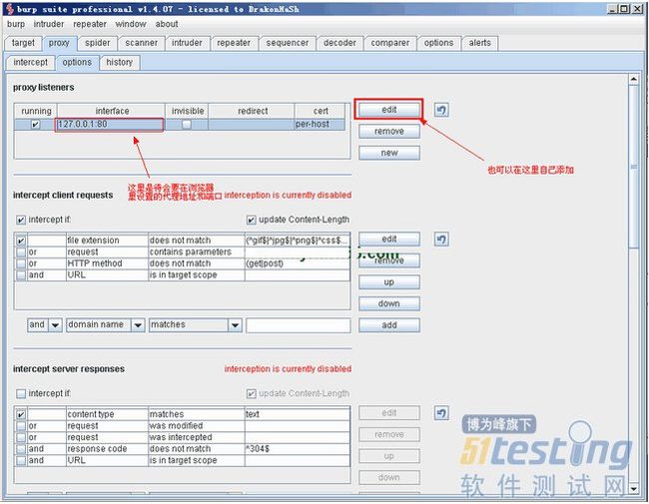
Task: Switch to the intruder tool tab
Action: point(187,43)
